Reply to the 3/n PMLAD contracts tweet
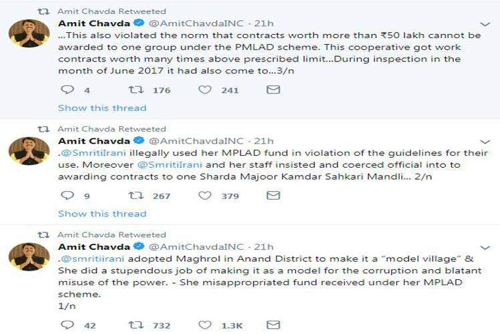The height and width of the screenshot is (334, 500). pos(67,90)
